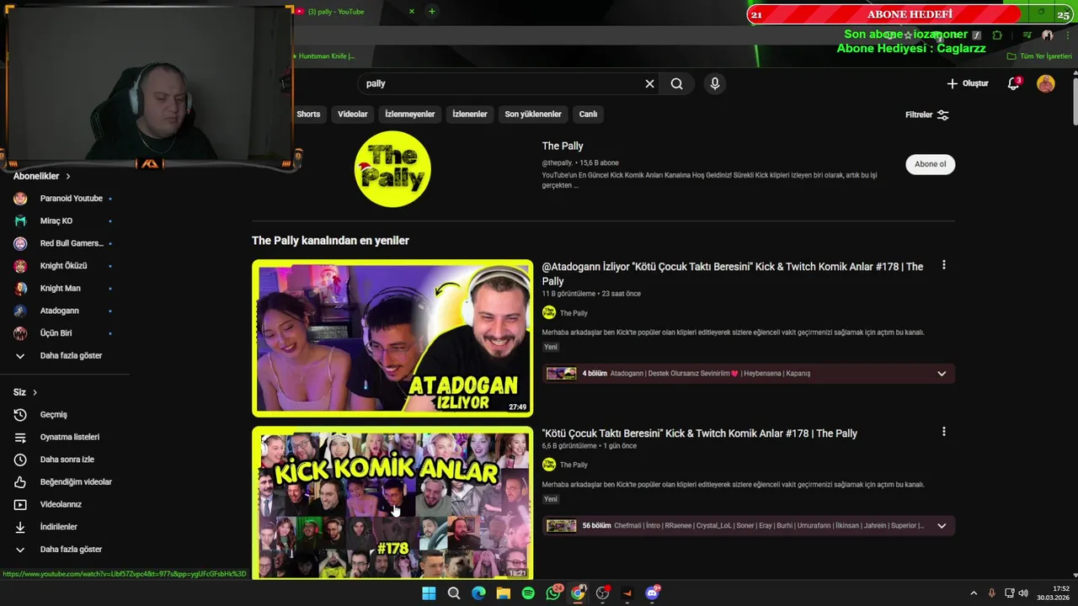Open The Pally channel logo
Viewport: 1078px width, 606px height.
[392, 169]
